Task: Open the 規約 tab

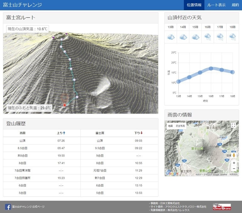Action: click(235, 5)
